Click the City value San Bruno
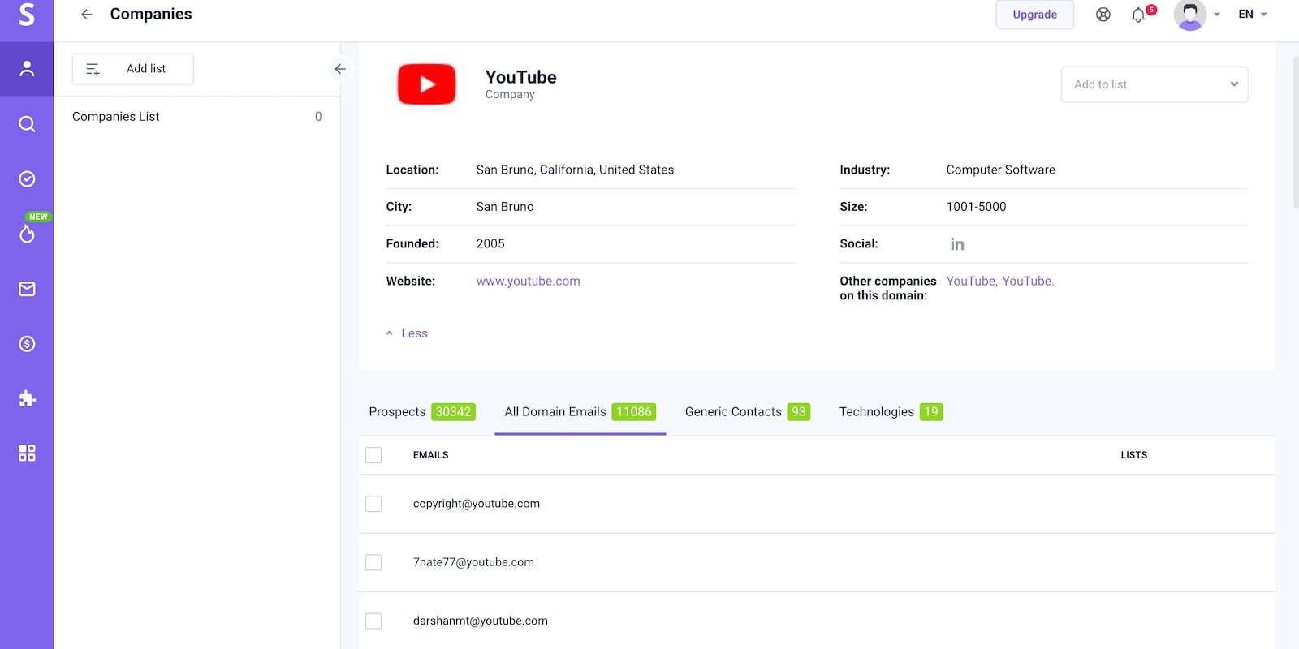 tap(505, 207)
